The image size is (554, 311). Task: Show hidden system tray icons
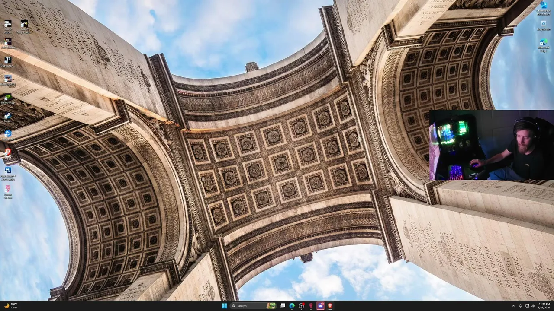pyautogui.click(x=513, y=306)
